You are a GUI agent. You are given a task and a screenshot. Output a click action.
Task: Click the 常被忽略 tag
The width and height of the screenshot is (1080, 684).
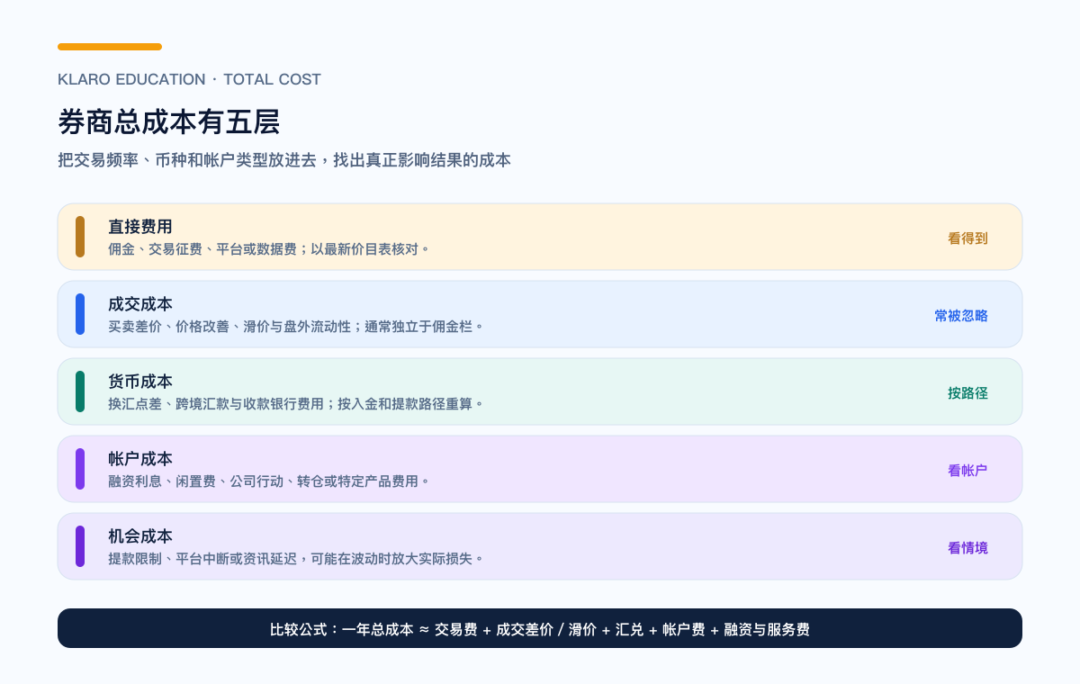[961, 316]
